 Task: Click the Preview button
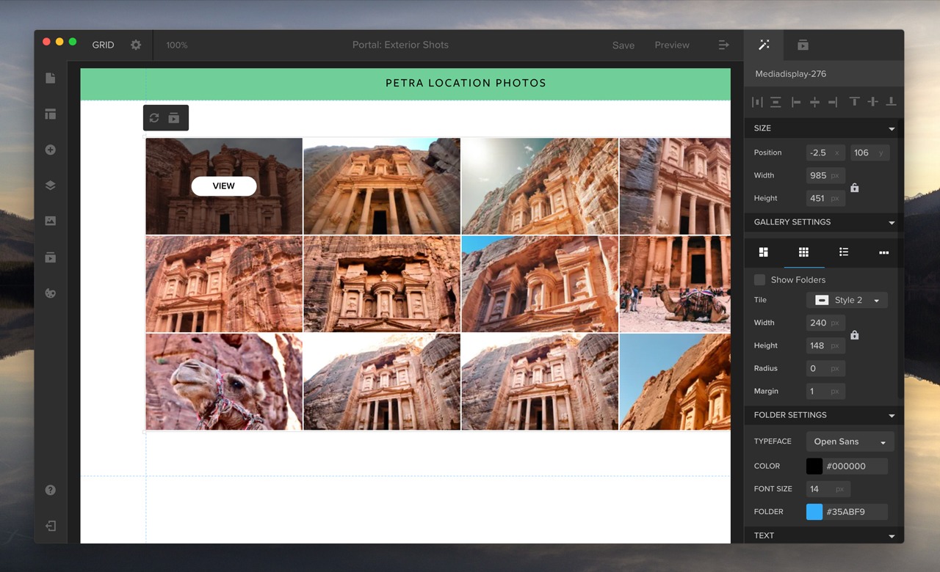(x=672, y=45)
